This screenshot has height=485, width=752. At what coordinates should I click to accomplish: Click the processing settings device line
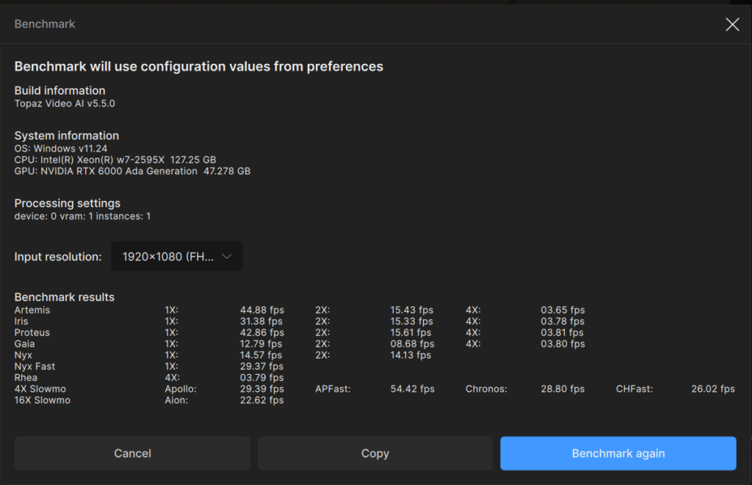(82, 216)
